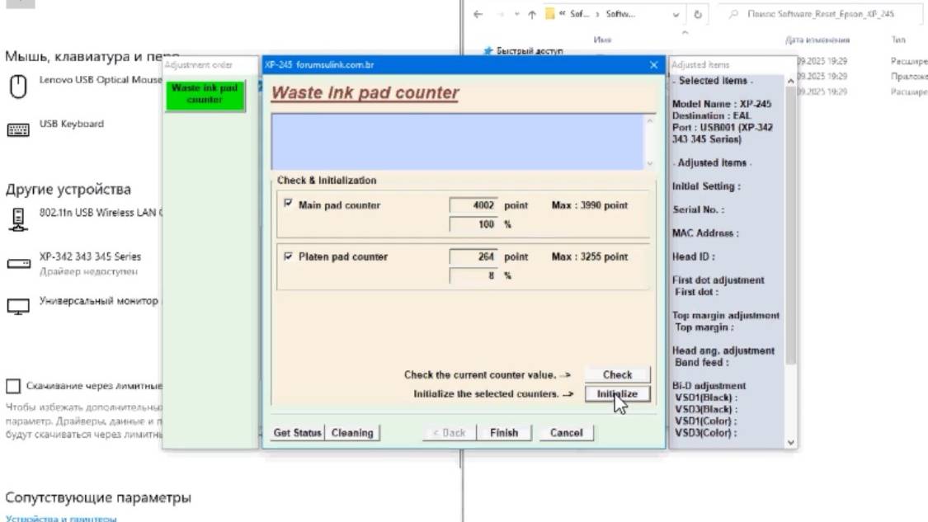Screen dimensions: 928x522
Task: Click Explorer back navigation arrow
Action: pos(478,14)
